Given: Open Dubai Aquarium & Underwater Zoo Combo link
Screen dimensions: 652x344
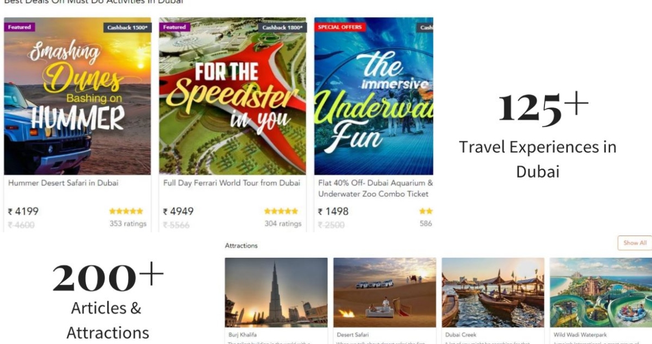Looking at the screenshot, I should click(376, 188).
